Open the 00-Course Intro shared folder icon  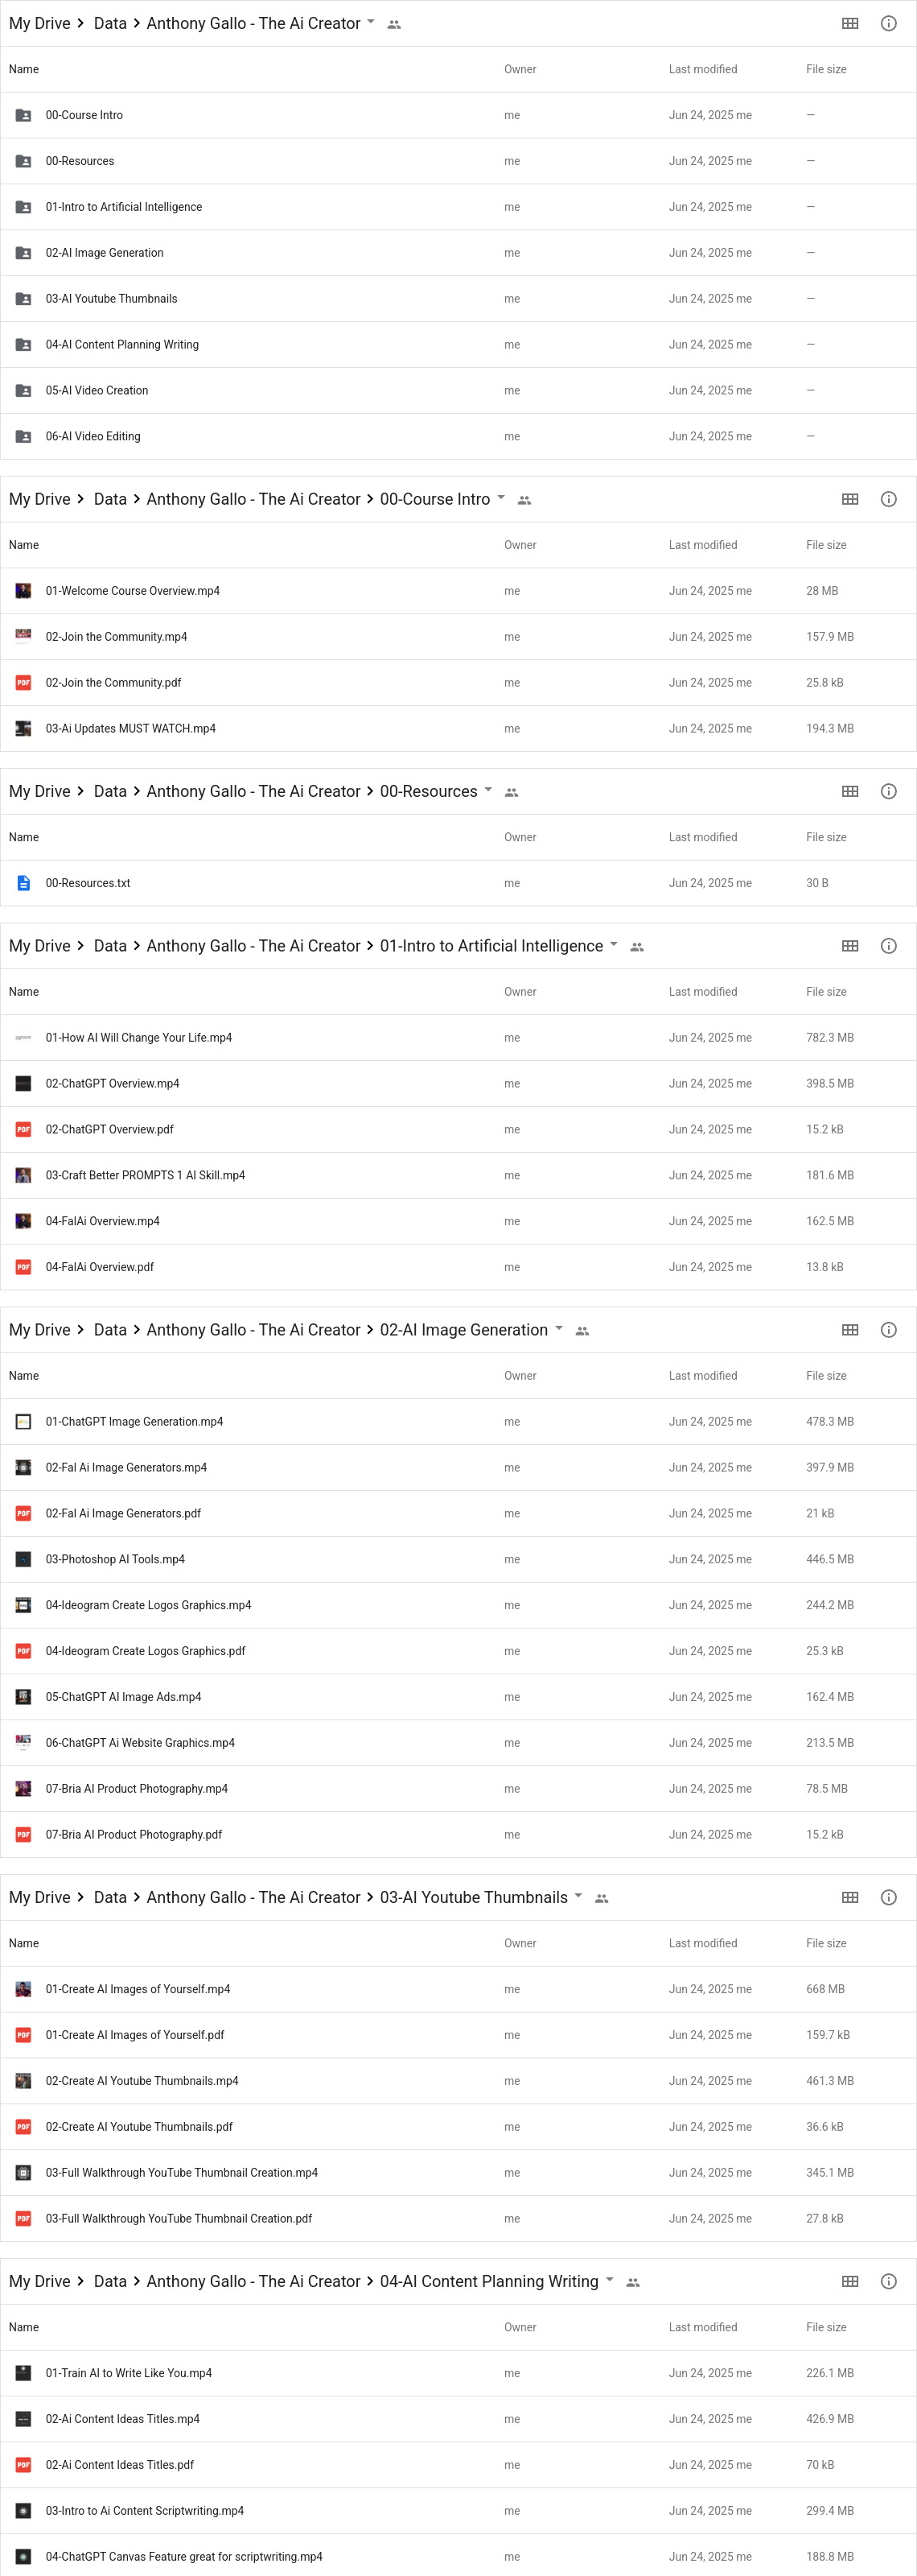click(23, 115)
